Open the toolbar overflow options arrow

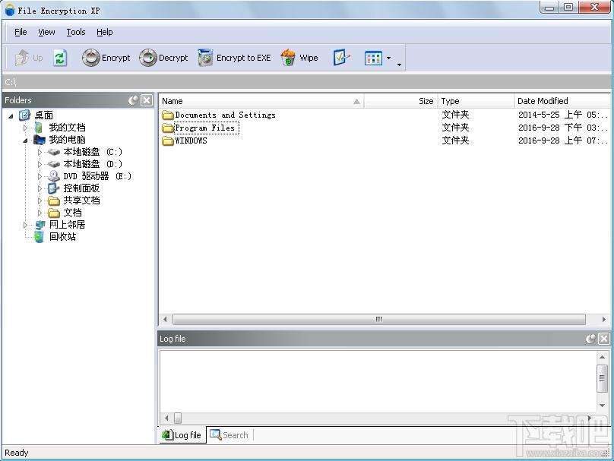(x=399, y=65)
